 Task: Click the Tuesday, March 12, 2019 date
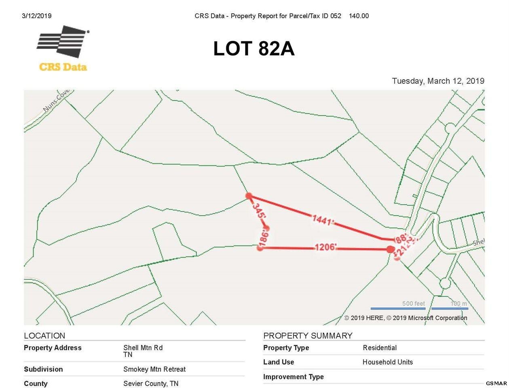click(x=438, y=81)
